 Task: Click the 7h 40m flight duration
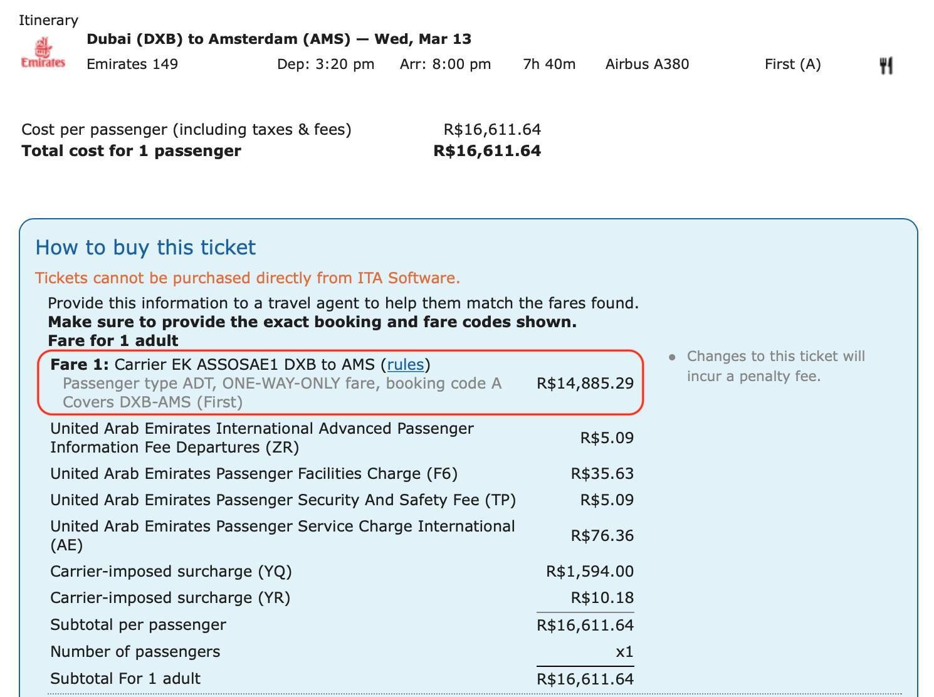(549, 64)
